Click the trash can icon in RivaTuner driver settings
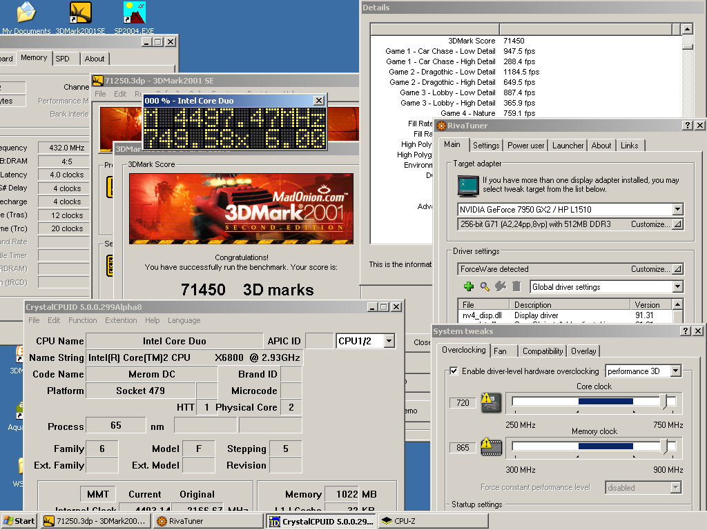The width and height of the screenshot is (707, 530). click(x=516, y=286)
